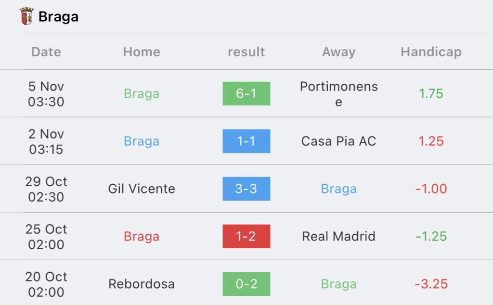493x305 pixels.
Task: Select the Gil Vicente home team
Action: 142,189
